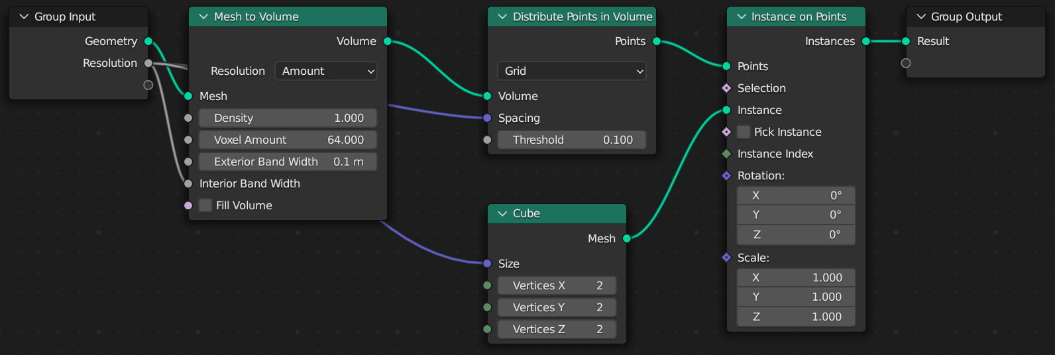Toggle the Fill Volume checkbox
1055x355 pixels.
pos(205,205)
